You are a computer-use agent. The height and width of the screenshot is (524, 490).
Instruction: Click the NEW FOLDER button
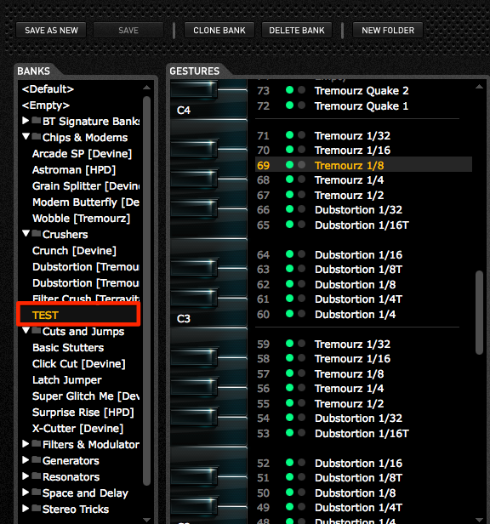point(388,31)
